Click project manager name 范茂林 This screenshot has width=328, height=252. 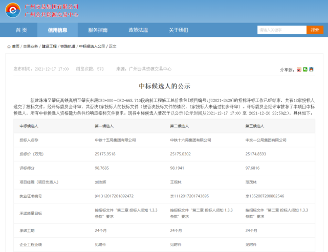pos(251,182)
